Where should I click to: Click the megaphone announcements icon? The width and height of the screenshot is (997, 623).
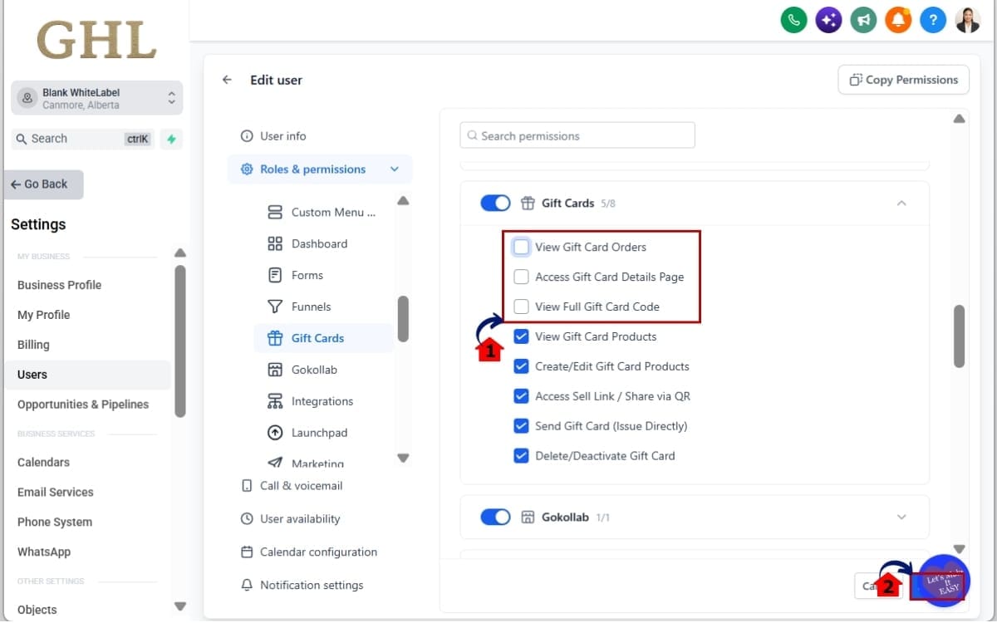(863, 20)
